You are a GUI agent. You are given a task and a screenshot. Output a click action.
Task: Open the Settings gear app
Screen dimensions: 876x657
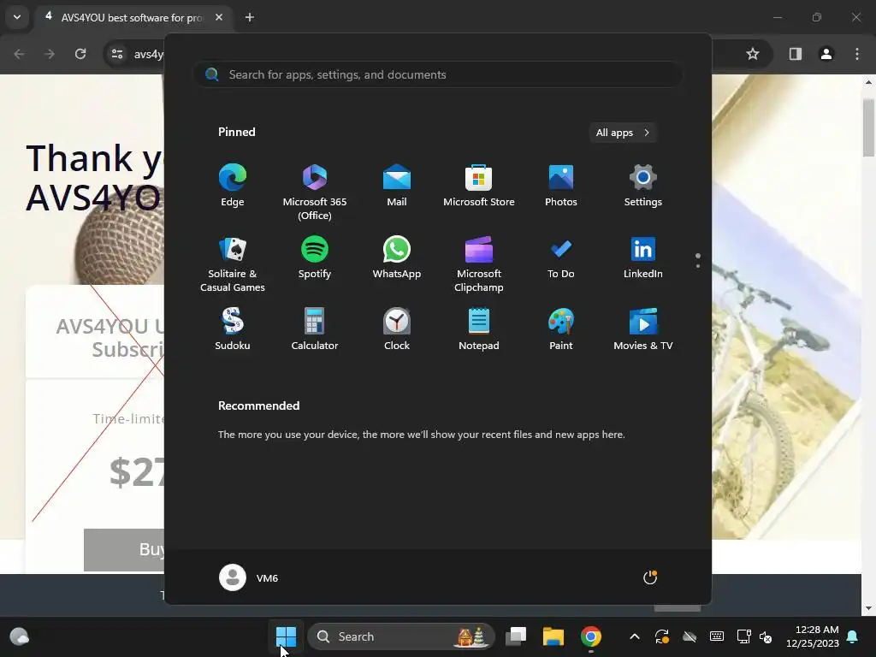(643, 186)
